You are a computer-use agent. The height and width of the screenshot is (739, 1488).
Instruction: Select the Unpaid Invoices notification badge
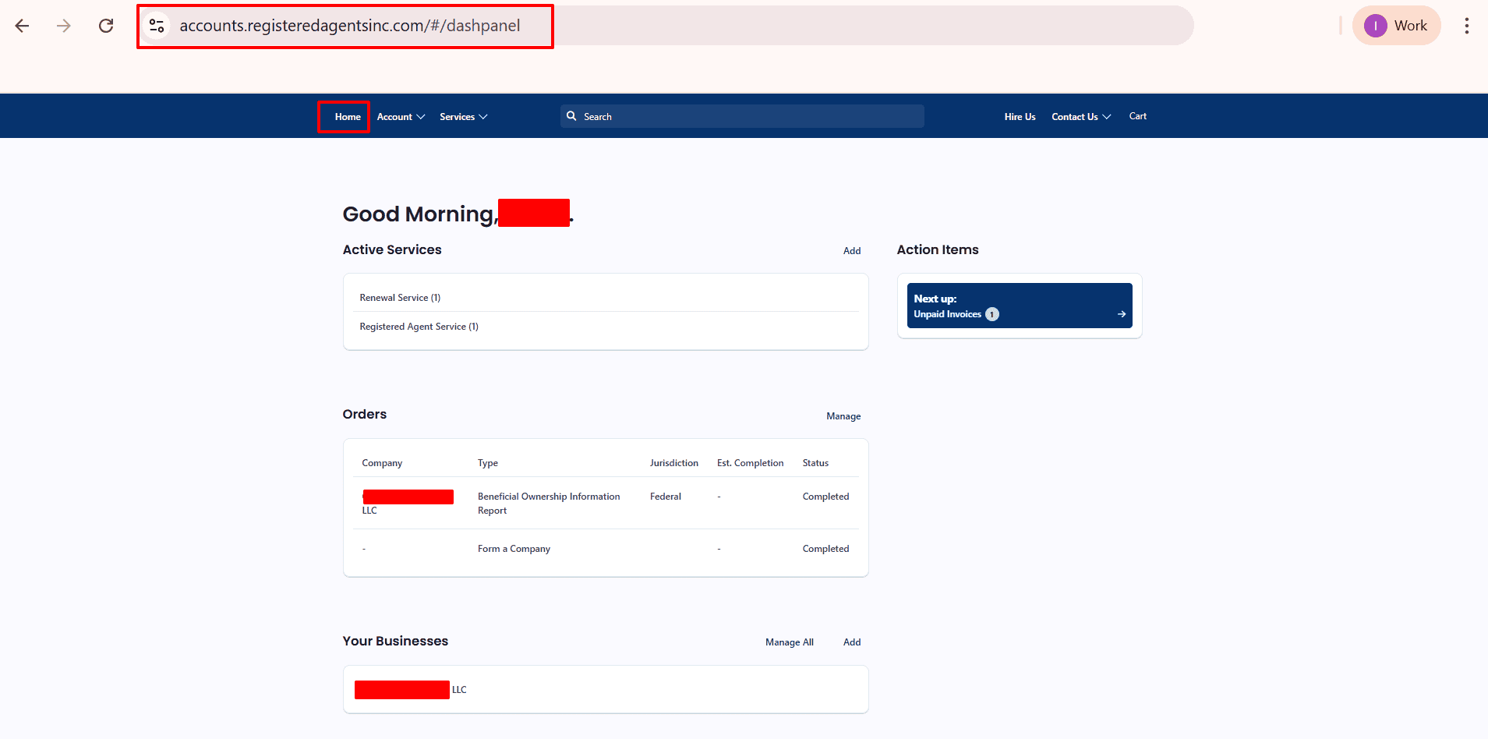coord(991,314)
